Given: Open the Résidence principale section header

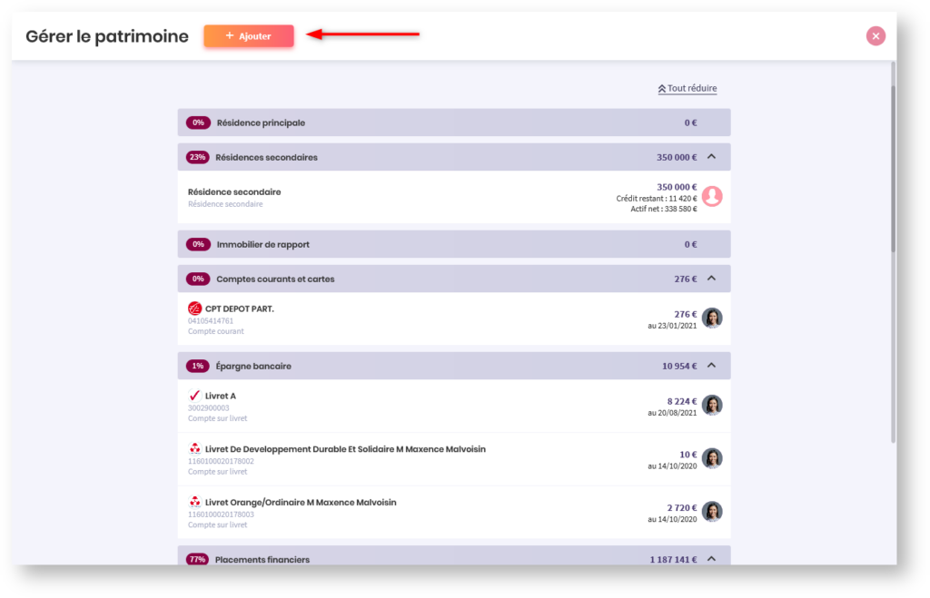Looking at the screenshot, I should coord(454,123).
